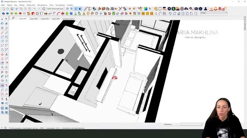Select the Iso standard view icon
The height and width of the screenshot is (138, 247).
click(x=170, y=14)
